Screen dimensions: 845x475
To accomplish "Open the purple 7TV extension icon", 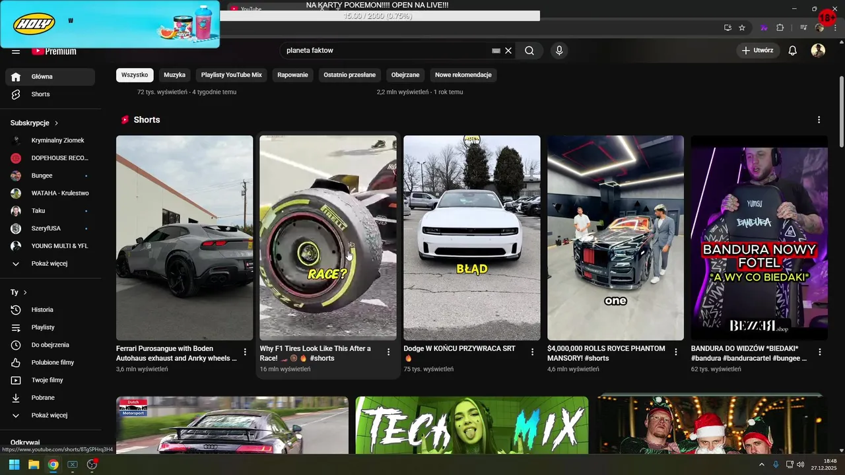I will 764,28.
